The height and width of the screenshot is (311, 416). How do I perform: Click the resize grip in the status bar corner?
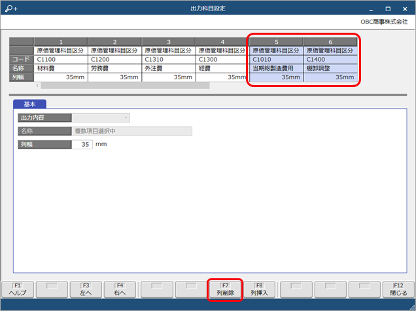(x=412, y=307)
